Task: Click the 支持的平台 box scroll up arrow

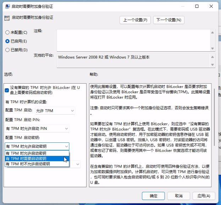Action: click(212, 57)
